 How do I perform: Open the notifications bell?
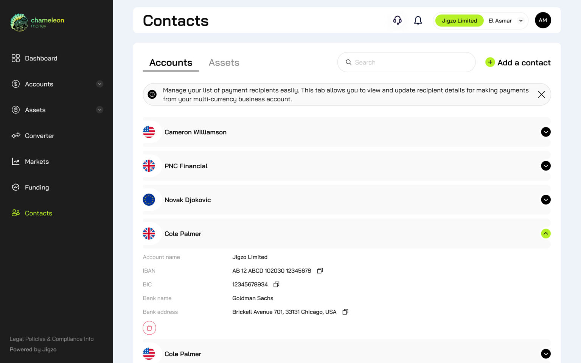[418, 20]
